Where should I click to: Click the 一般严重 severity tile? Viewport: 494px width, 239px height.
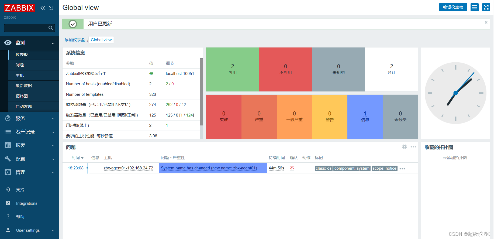pos(294,117)
